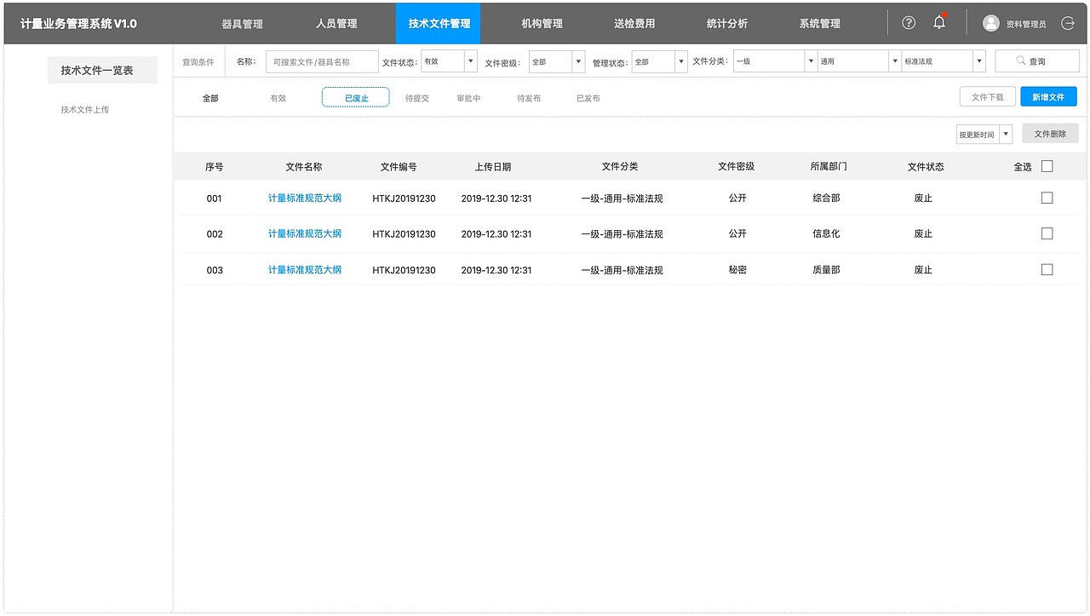This screenshot has width=1090, height=616.
Task: Switch to the 全部 filter tab
Action: click(x=210, y=98)
